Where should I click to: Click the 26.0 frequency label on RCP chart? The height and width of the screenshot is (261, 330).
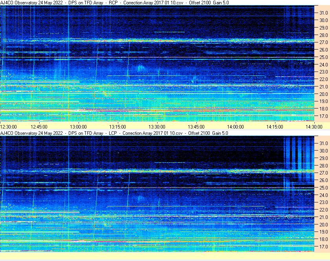[x=324, y=50]
